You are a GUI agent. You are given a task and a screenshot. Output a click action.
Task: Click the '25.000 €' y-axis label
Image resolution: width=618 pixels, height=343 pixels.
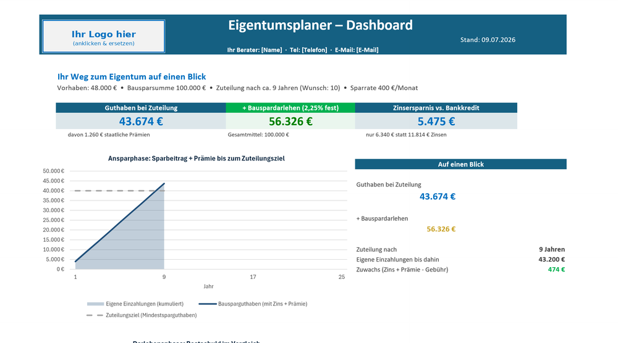click(x=54, y=220)
